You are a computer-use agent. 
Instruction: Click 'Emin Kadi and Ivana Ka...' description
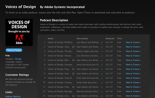click(x=88, y=78)
